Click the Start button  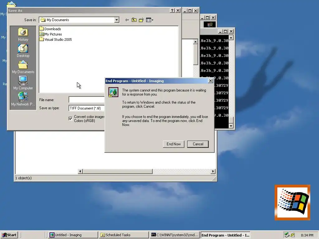coord(9,235)
